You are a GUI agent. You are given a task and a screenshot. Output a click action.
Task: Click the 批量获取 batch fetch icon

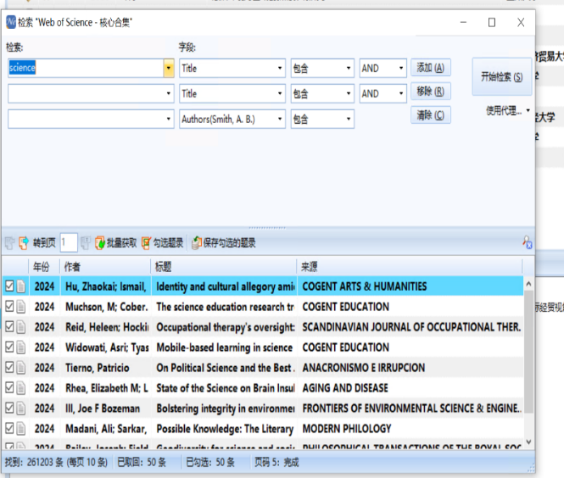point(99,243)
